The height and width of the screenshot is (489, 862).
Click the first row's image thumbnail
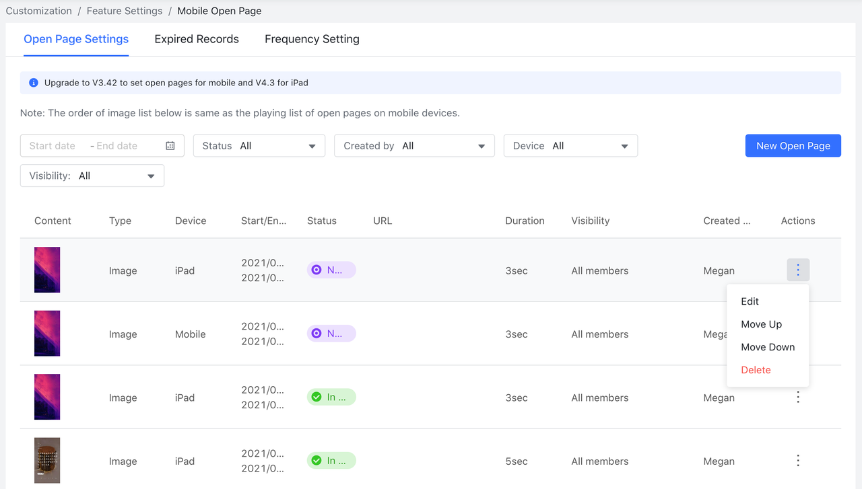click(46, 269)
